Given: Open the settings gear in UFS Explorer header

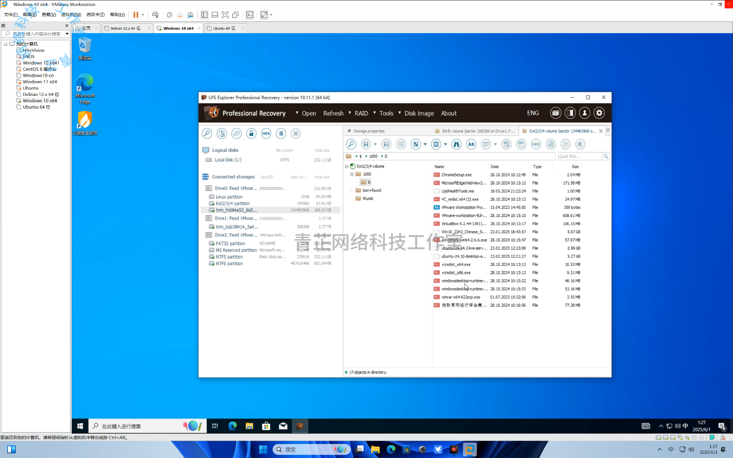Looking at the screenshot, I should [x=599, y=113].
